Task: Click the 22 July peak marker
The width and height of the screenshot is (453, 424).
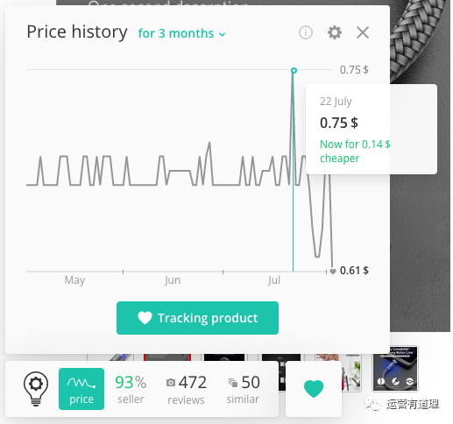Action: [x=294, y=70]
